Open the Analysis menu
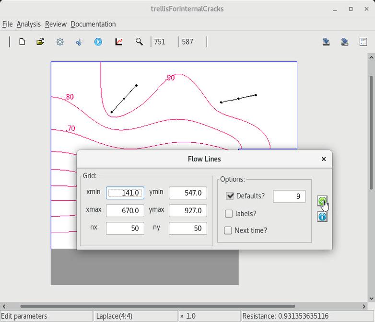The height and width of the screenshot is (322, 375). click(29, 24)
